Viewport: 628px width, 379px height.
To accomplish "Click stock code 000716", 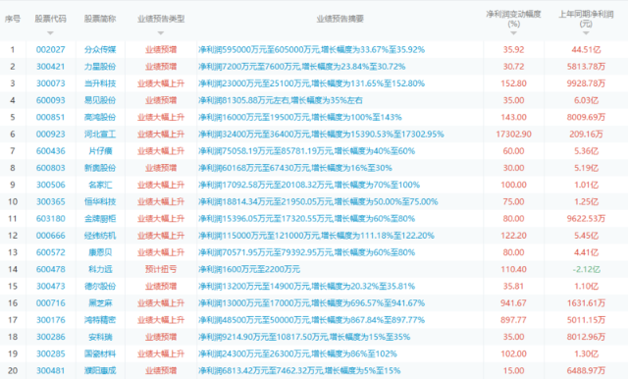I will point(50,302).
